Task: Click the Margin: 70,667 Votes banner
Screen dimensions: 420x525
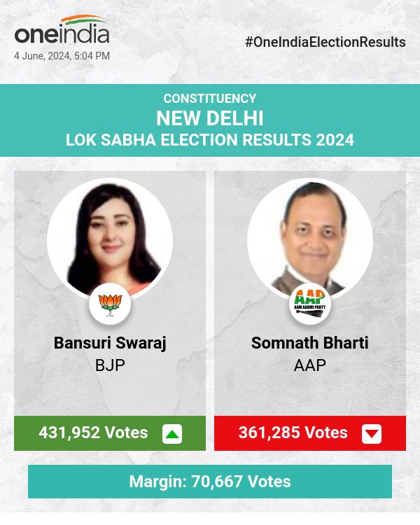Action: [210, 482]
